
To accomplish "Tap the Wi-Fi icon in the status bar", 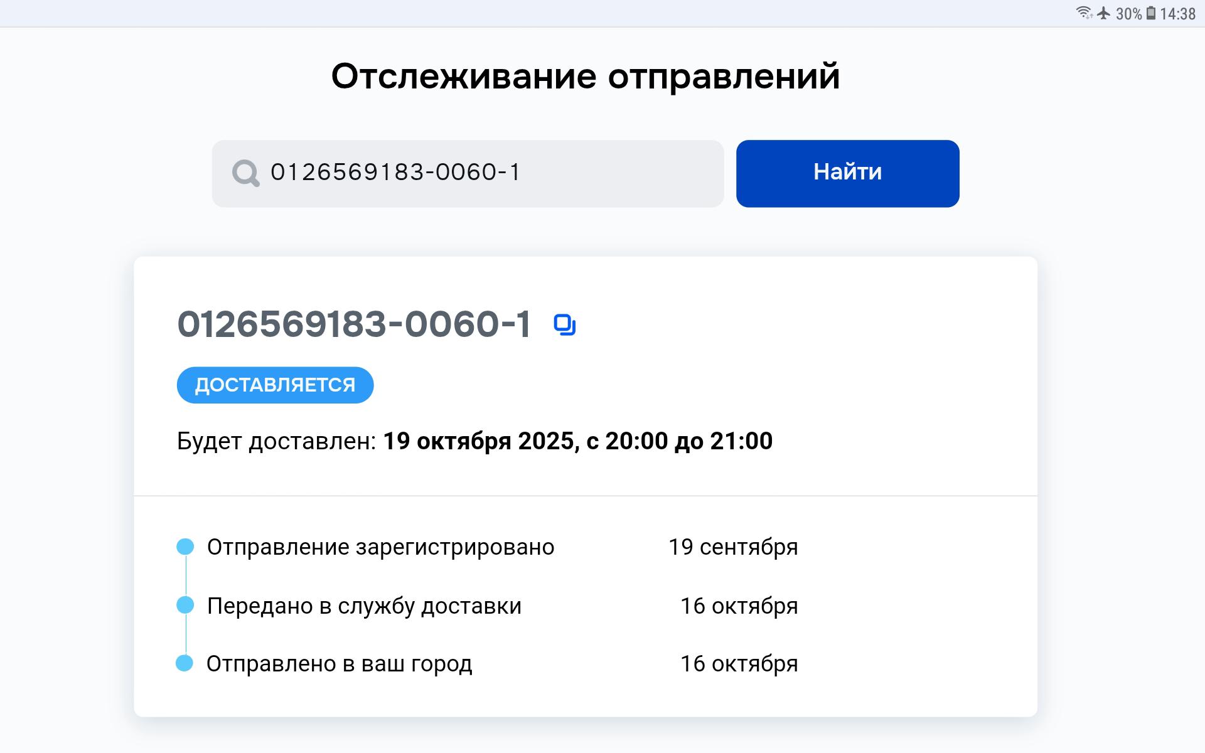I will (x=1083, y=13).
